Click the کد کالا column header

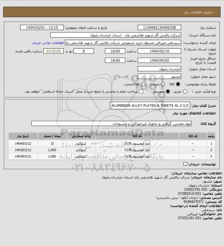(193, 136)
